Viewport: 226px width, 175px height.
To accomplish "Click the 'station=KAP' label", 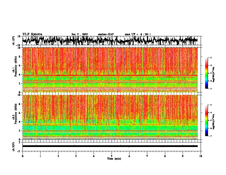I will tap(106, 34).
